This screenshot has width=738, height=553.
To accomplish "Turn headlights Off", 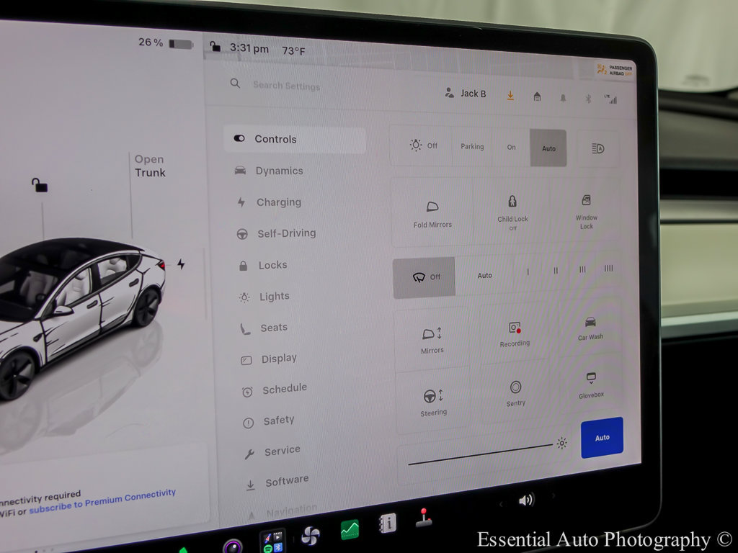I will (422, 145).
